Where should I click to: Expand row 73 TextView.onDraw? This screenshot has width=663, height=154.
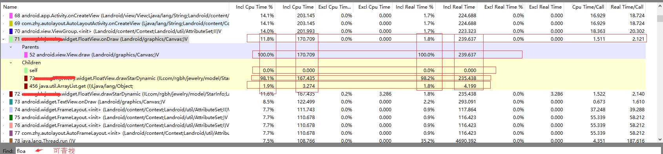[4, 102]
